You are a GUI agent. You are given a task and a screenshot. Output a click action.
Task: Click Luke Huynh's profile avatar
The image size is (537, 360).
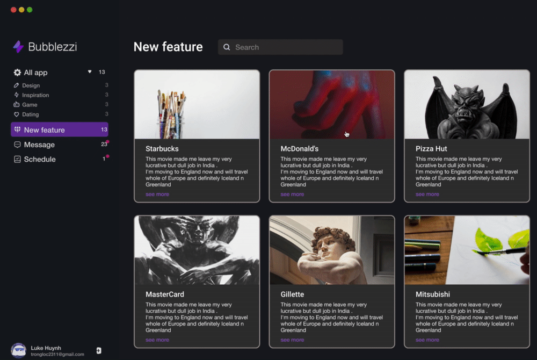(x=19, y=350)
